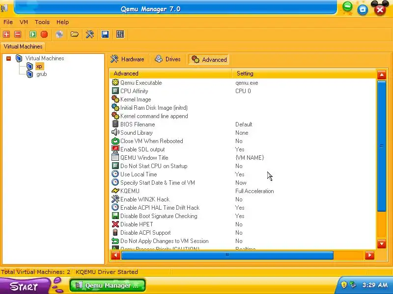Click the Setting column header
393x294 pixels.
click(304, 73)
